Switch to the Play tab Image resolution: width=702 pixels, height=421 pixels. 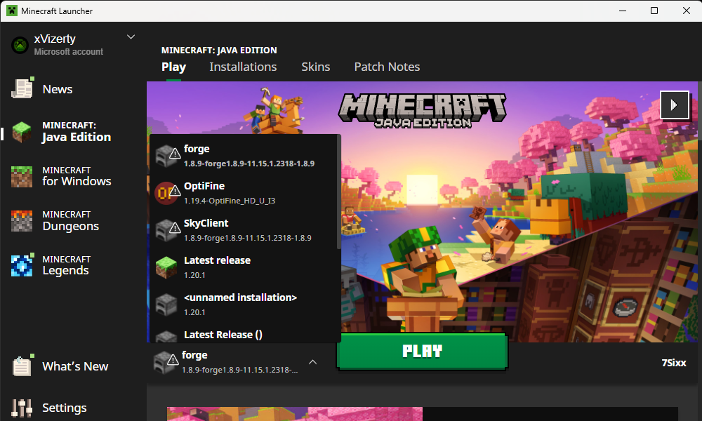coord(173,67)
